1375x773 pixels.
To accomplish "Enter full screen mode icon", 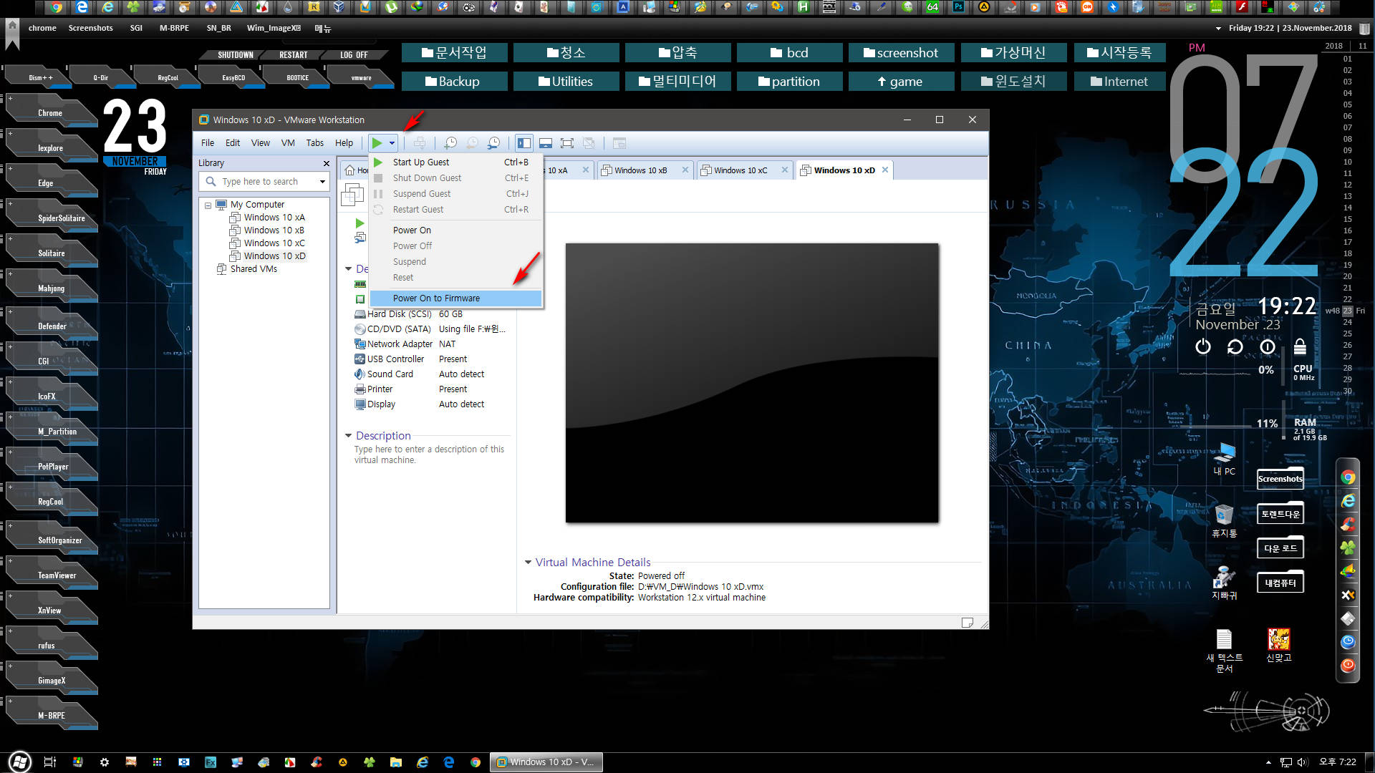I will click(567, 143).
